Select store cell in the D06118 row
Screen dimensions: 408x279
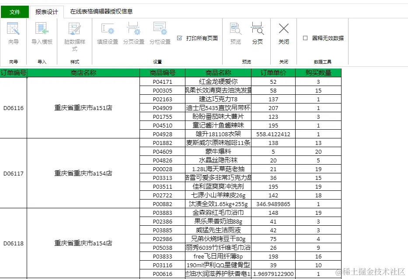click(83, 243)
